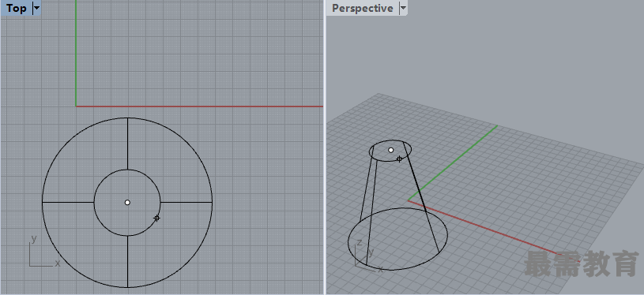The width and height of the screenshot is (644, 295).
Task: Select the center point in Top viewport
Action: point(127,203)
